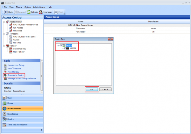Click the Cancel button in dialog

[x=105, y=89]
